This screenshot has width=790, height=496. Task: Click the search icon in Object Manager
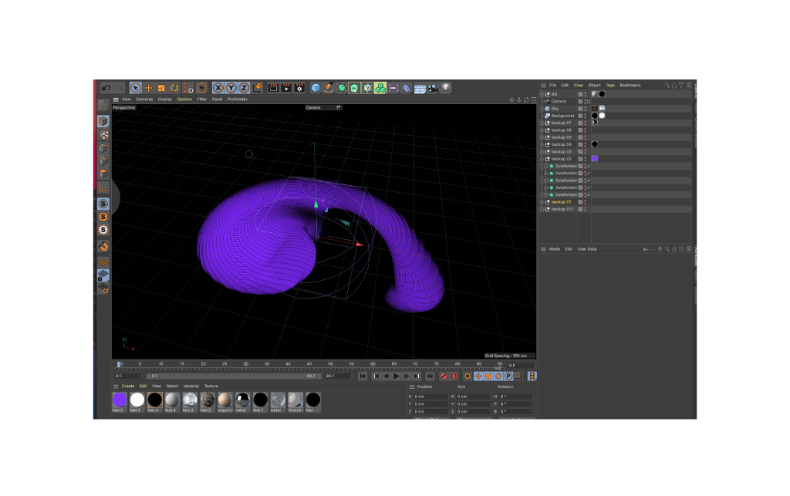click(x=667, y=85)
